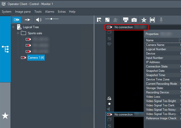
Task: Take a snapshot with the camera icon
Action: (134, 20)
